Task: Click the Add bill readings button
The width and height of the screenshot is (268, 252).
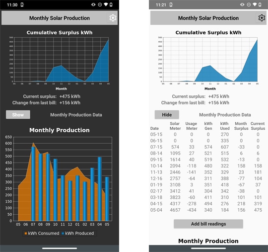Action: (x=208, y=224)
